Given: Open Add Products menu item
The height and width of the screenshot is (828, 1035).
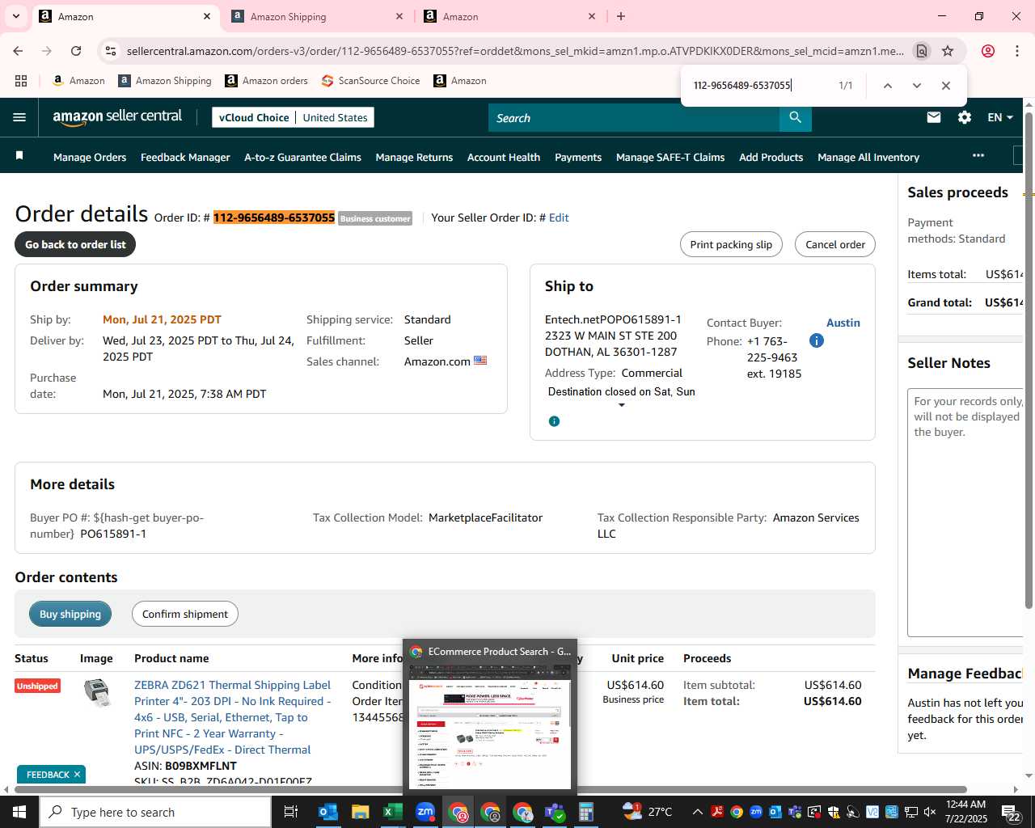Looking at the screenshot, I should click(x=771, y=157).
